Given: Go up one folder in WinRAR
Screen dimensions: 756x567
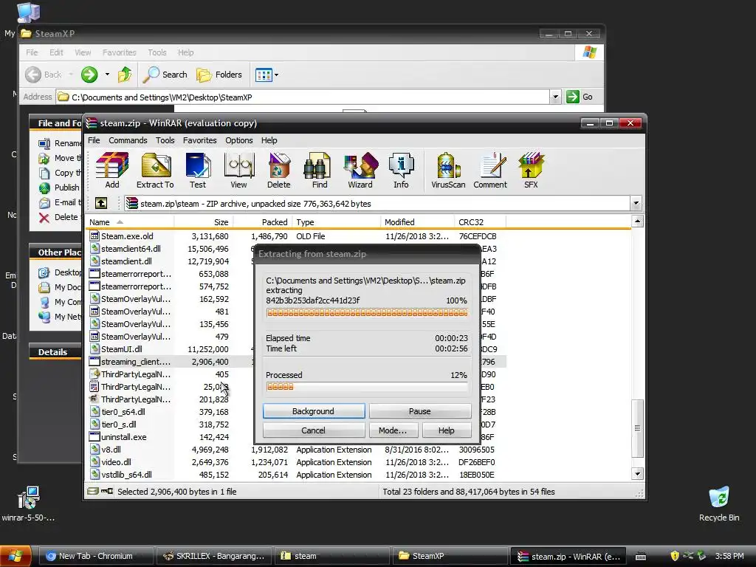Looking at the screenshot, I should [101, 203].
